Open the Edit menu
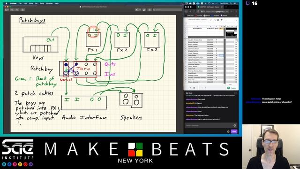Screen dimensions: 300x169 pos(25,3)
